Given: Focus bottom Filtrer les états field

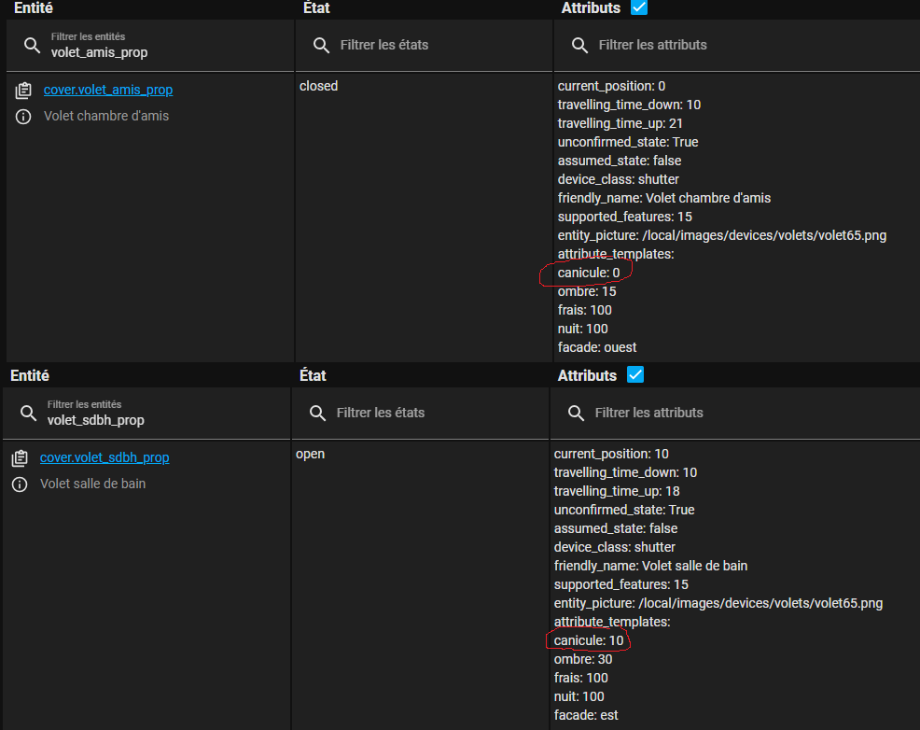Looking at the screenshot, I should pos(420,414).
